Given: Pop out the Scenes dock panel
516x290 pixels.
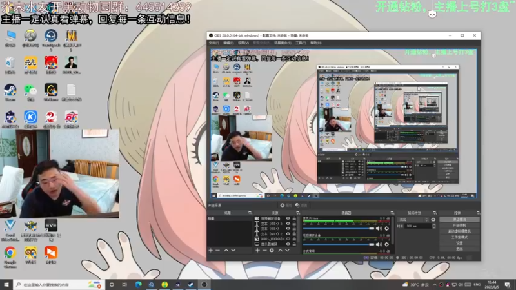Looking at the screenshot, I should click(x=250, y=213).
